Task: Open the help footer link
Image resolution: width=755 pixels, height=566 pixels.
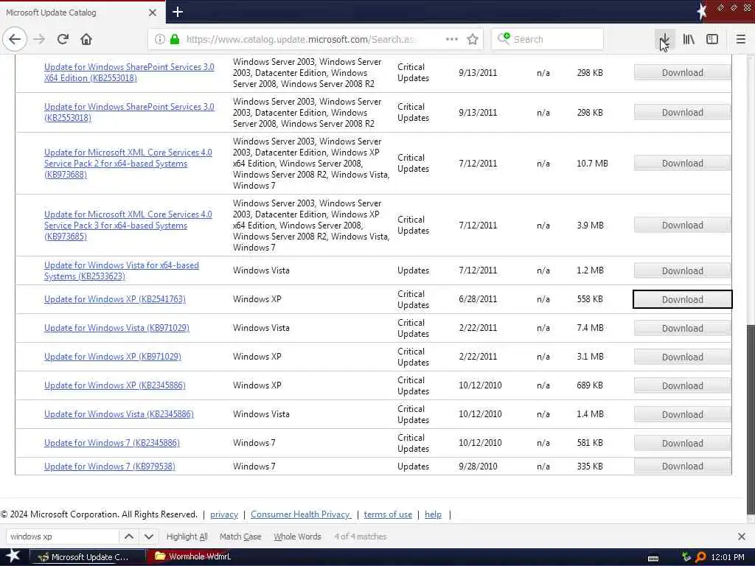Action: [x=433, y=514]
